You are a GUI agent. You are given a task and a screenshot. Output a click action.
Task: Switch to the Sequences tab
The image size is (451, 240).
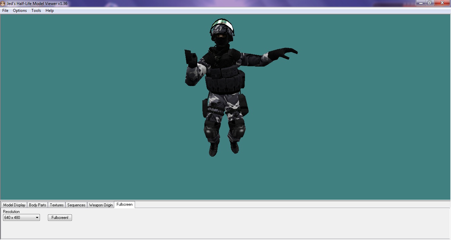[x=76, y=205]
